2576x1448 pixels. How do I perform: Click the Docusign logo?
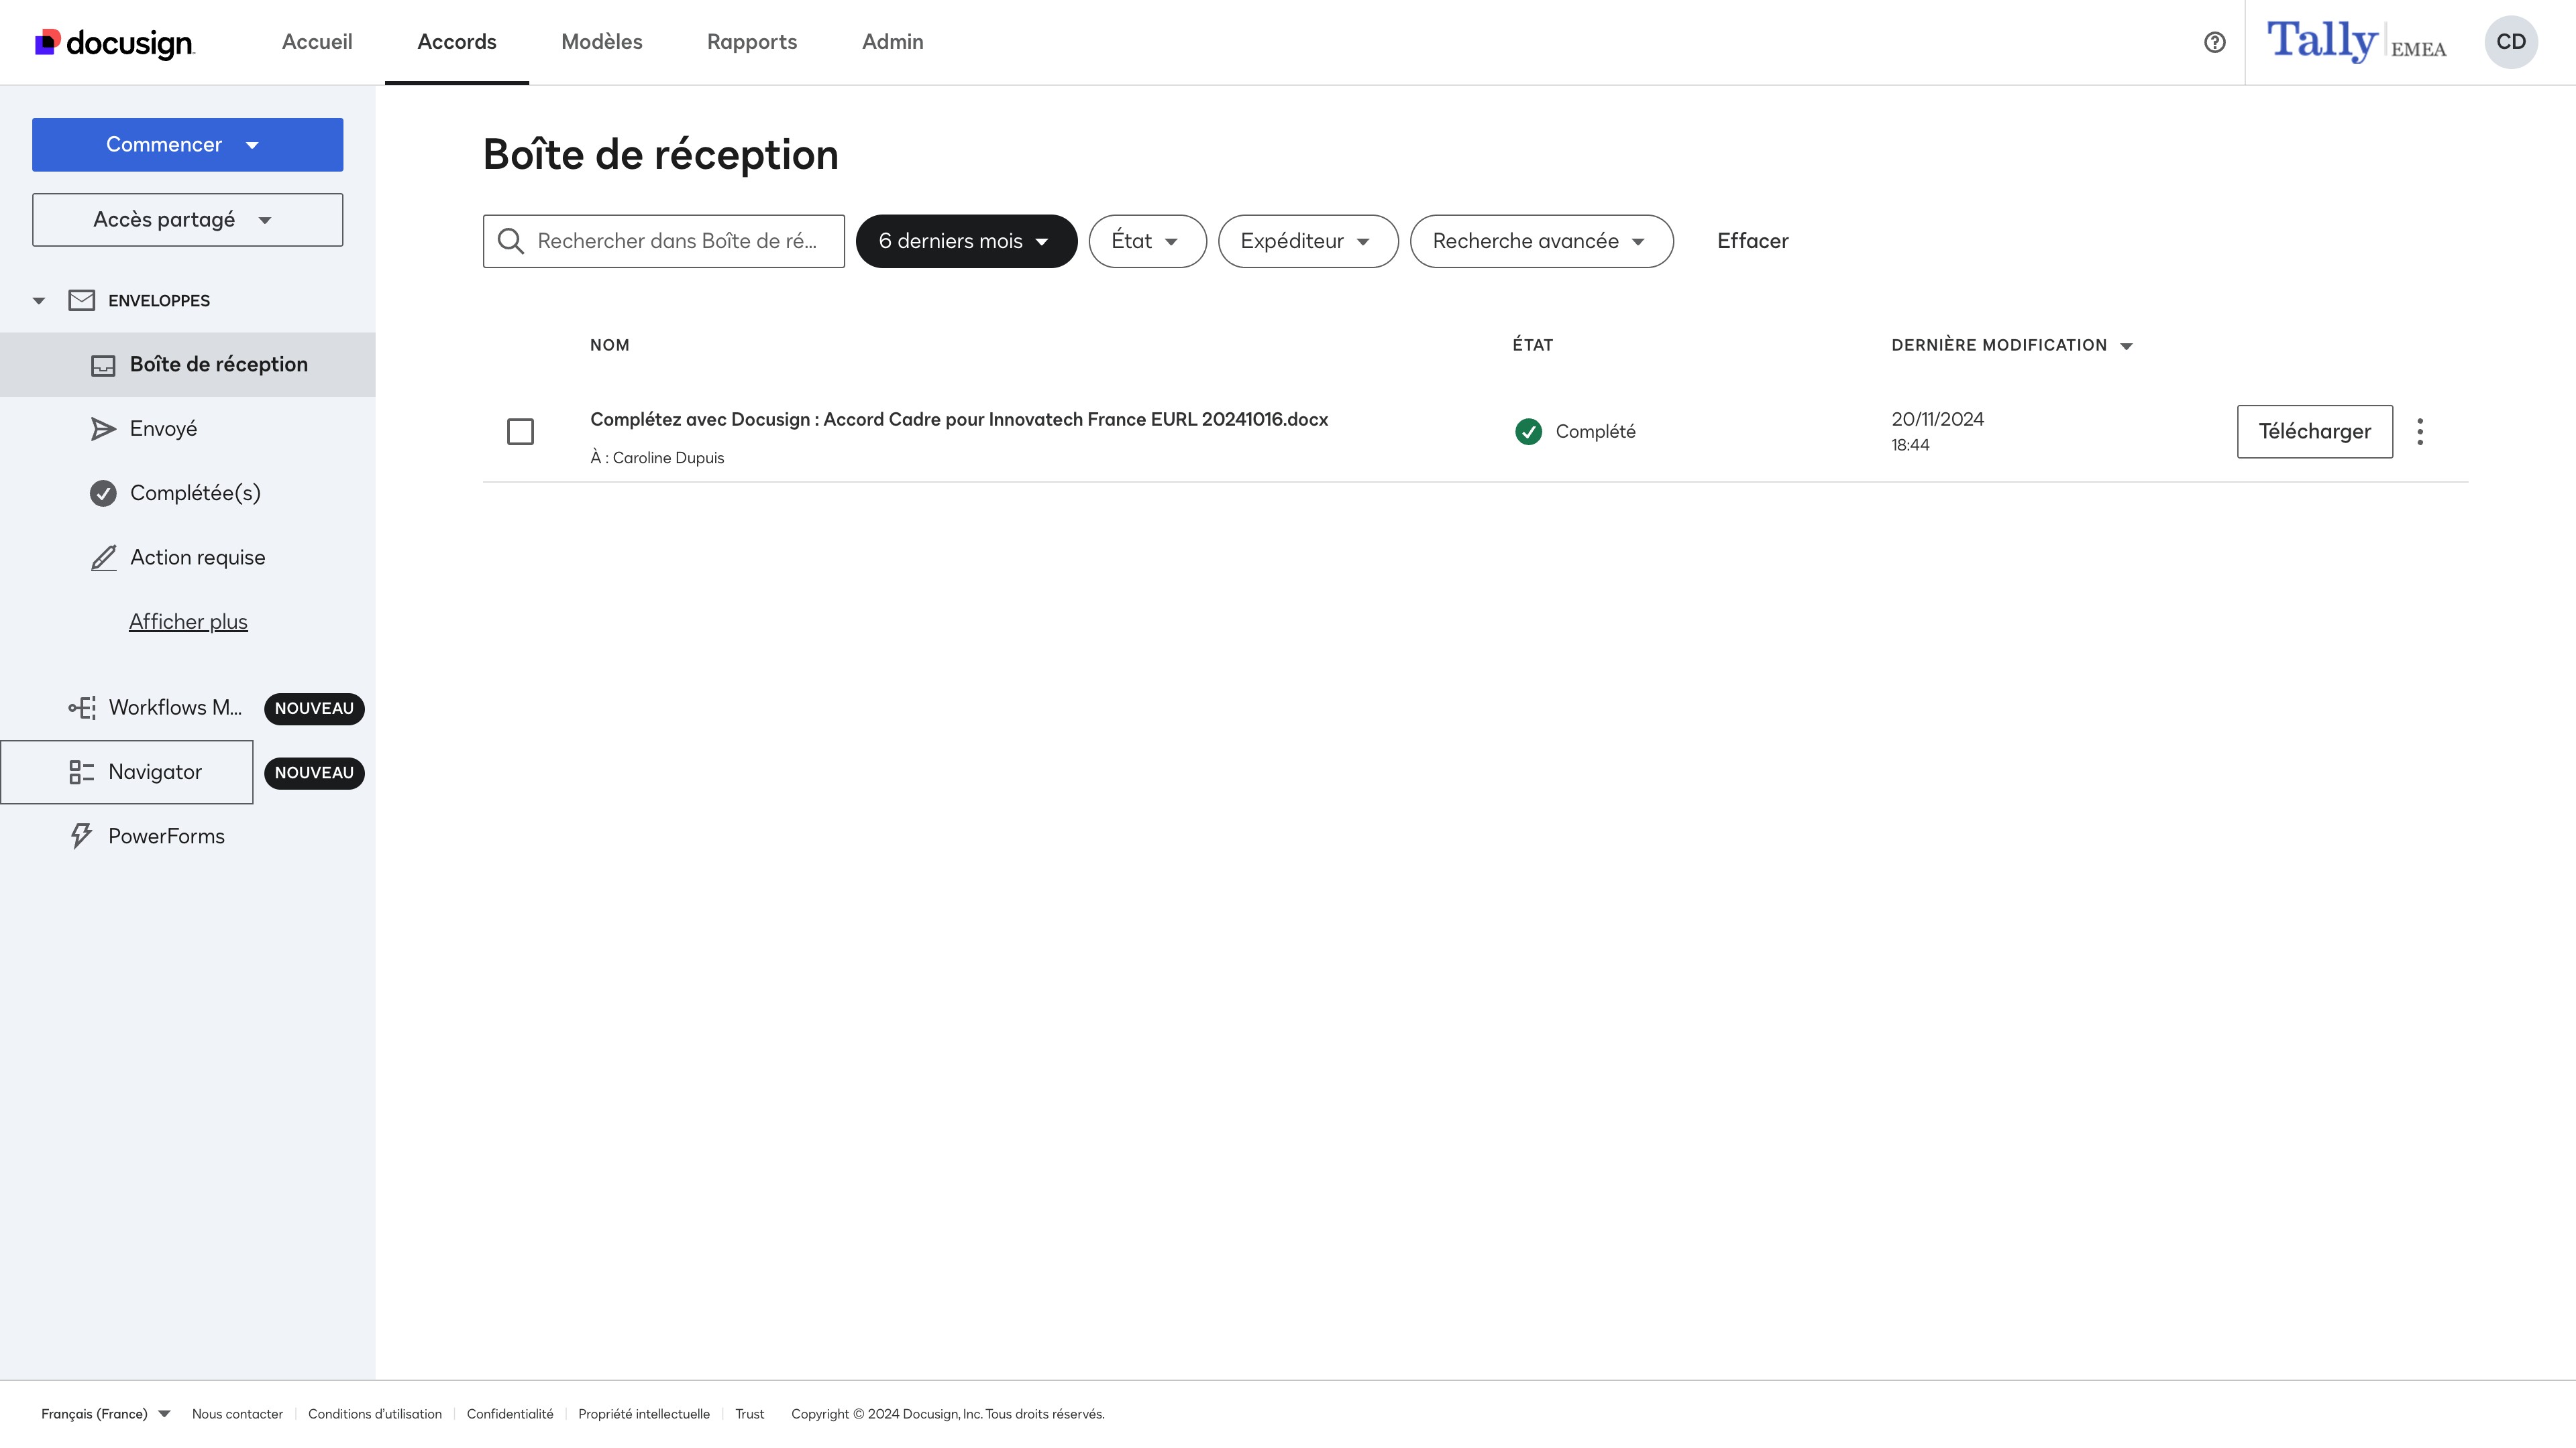pos(115,43)
